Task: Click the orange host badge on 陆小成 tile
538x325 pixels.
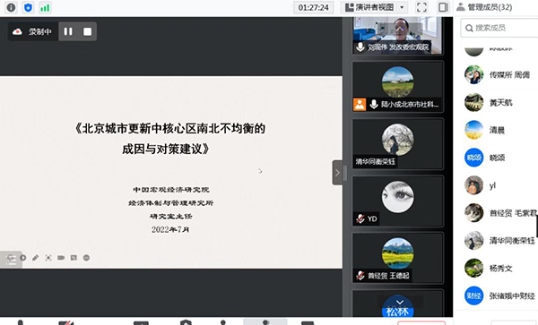Action: [x=360, y=105]
